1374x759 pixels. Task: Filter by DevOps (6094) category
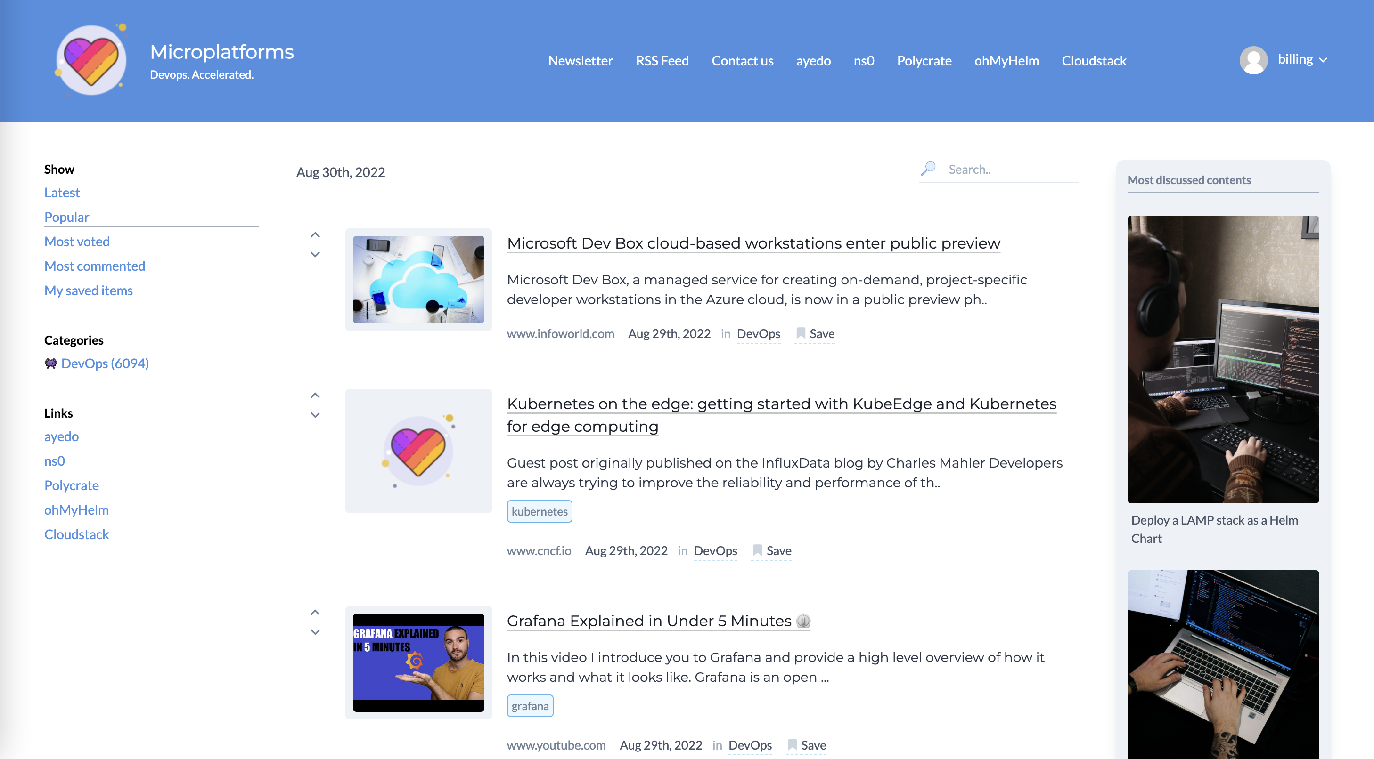(105, 363)
